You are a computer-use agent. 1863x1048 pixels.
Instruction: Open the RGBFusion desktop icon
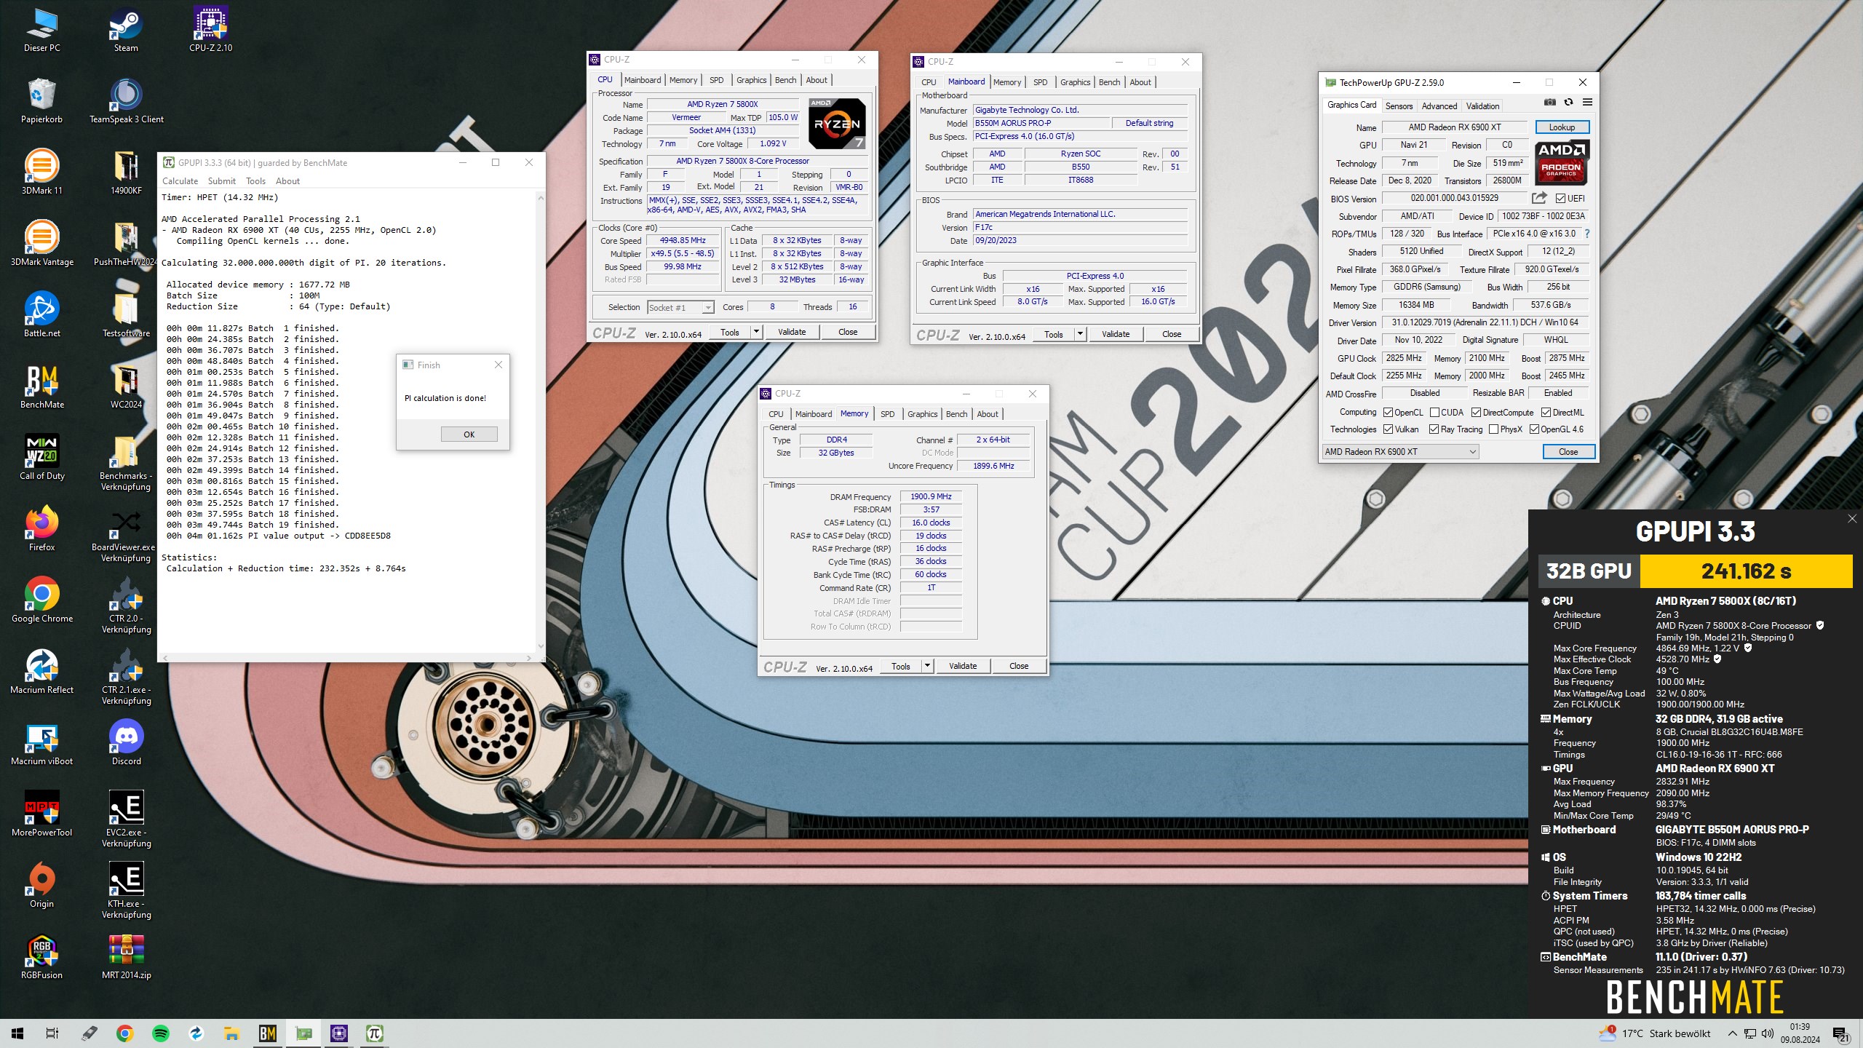[41, 958]
